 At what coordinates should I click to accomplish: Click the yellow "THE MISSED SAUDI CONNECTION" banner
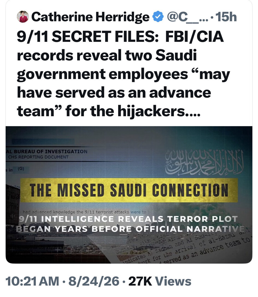(129, 190)
